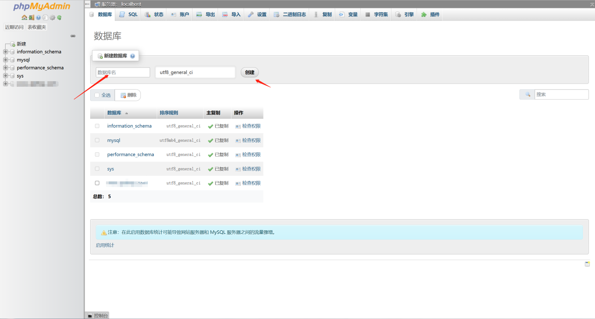Check the performance_schema row checkbox
The height and width of the screenshot is (319, 595).
(x=97, y=155)
